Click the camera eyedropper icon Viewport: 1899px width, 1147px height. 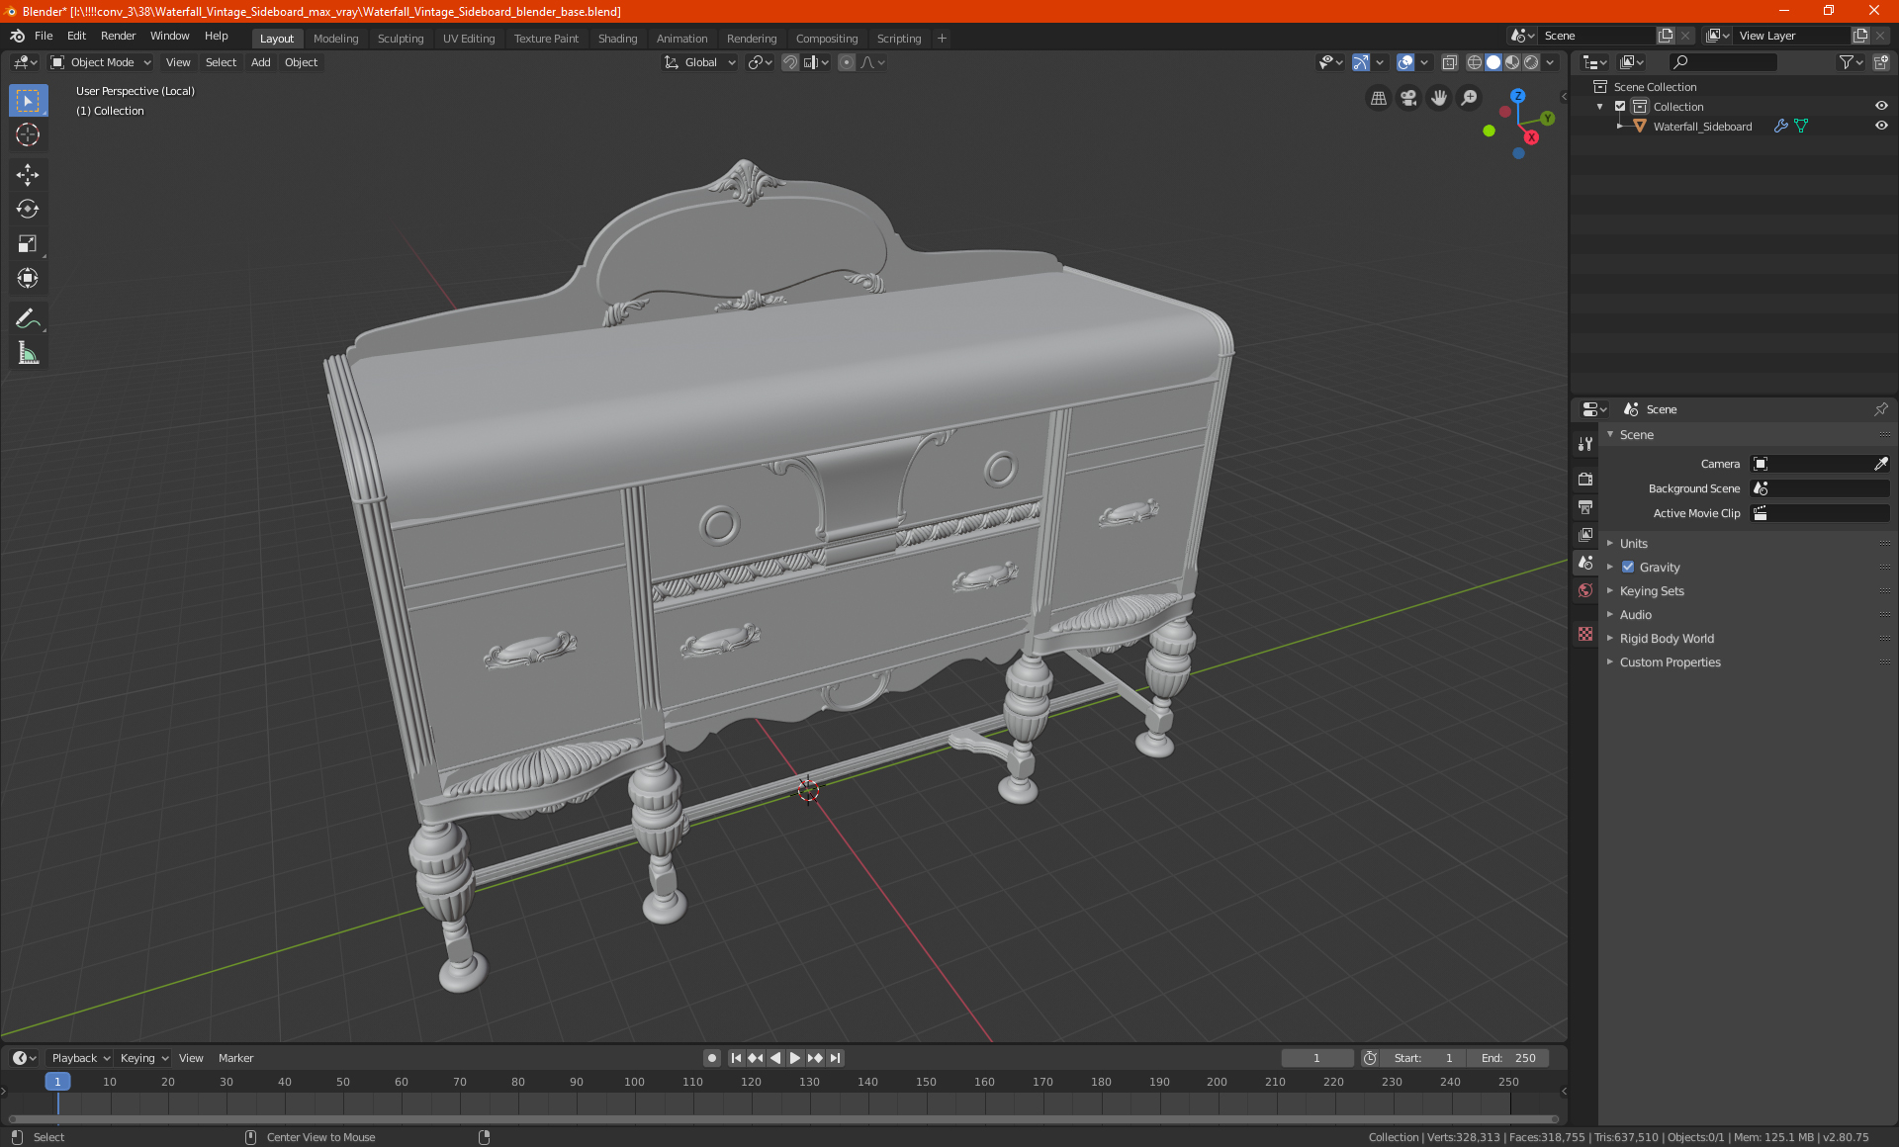[1880, 464]
